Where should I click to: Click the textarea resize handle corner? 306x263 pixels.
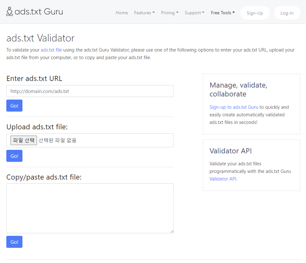[x=172, y=231]
